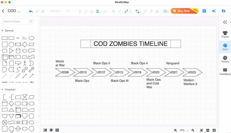Select the folded-corner note shape
231x133 pixels.
pyautogui.click(x=5, y=63)
